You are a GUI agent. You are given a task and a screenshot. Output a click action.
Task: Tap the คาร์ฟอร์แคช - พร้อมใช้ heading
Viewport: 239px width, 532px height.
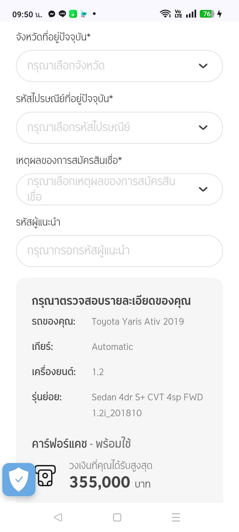81,444
